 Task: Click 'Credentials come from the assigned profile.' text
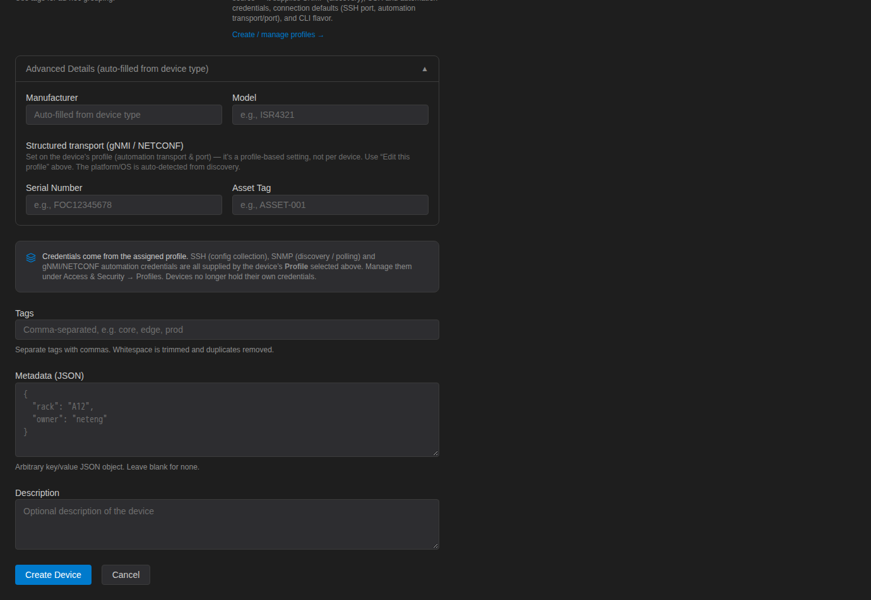115,257
